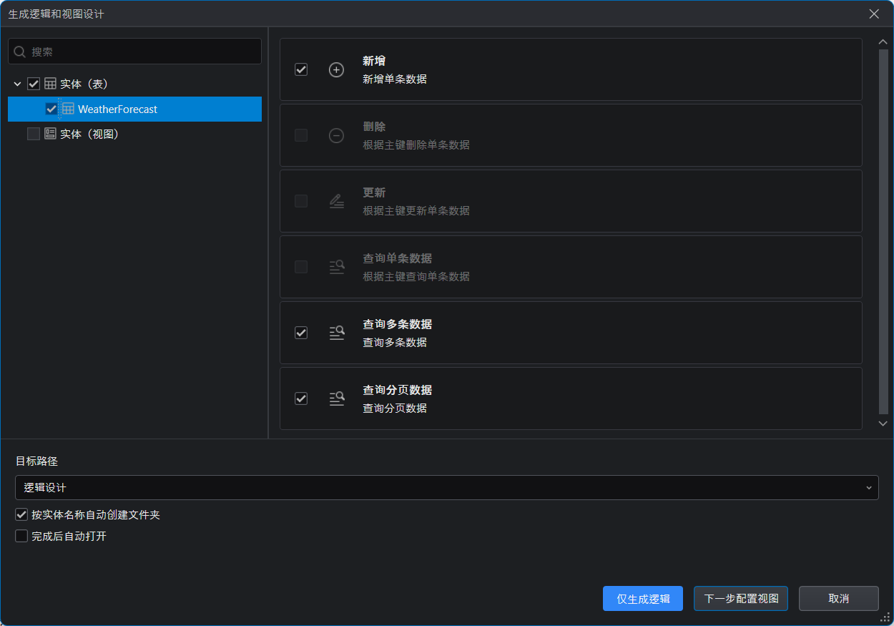This screenshot has height=626, width=894.
Task: Select the 实体（视图） tree item
Action: (89, 134)
